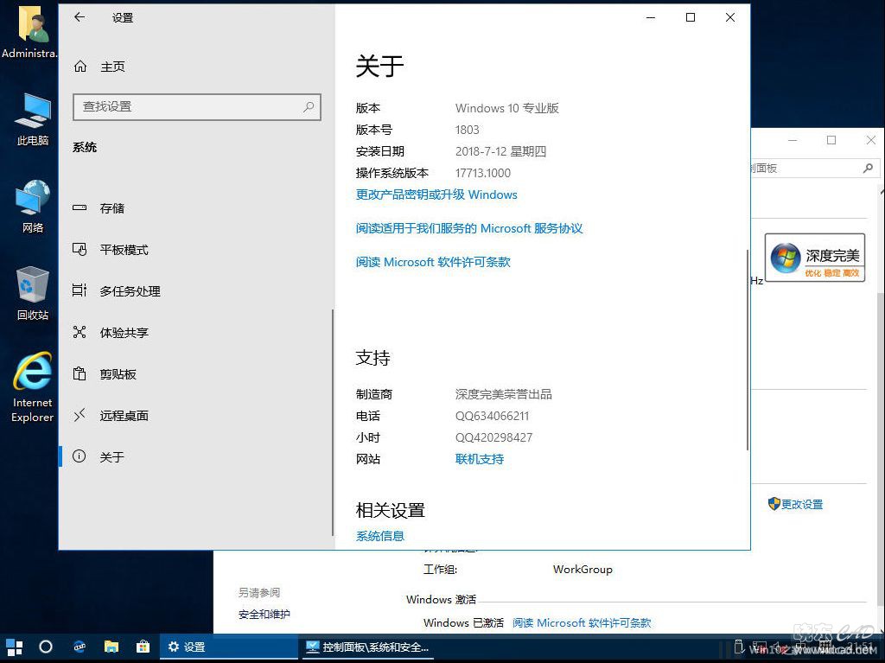Image resolution: width=885 pixels, height=663 pixels.
Task: Select 多任务处理 text in sidebar
Action: point(130,291)
